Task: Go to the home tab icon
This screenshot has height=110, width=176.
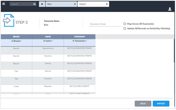Action: click(x=42, y=4)
